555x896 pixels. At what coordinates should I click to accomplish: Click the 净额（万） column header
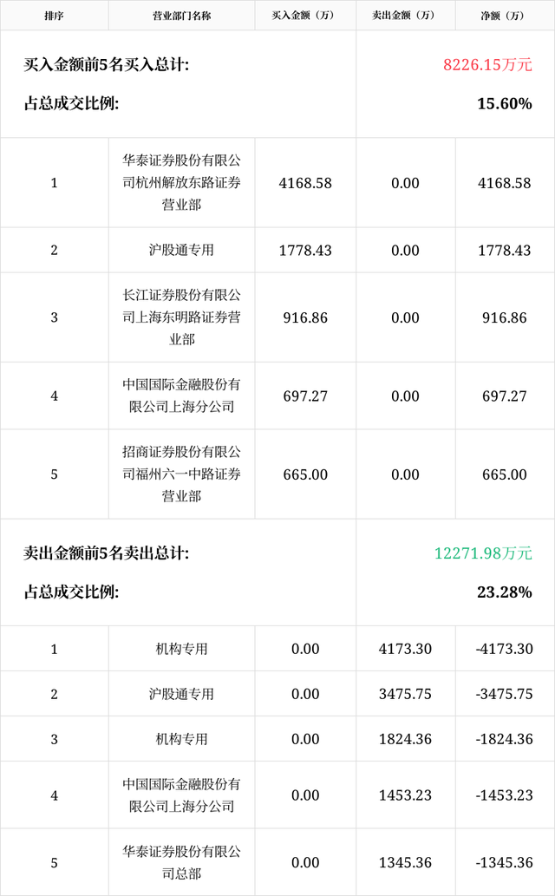click(504, 16)
